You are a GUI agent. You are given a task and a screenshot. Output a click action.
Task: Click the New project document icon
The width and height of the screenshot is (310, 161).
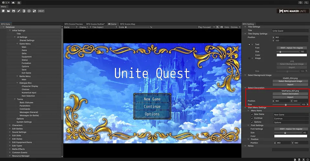(x=3, y=11)
